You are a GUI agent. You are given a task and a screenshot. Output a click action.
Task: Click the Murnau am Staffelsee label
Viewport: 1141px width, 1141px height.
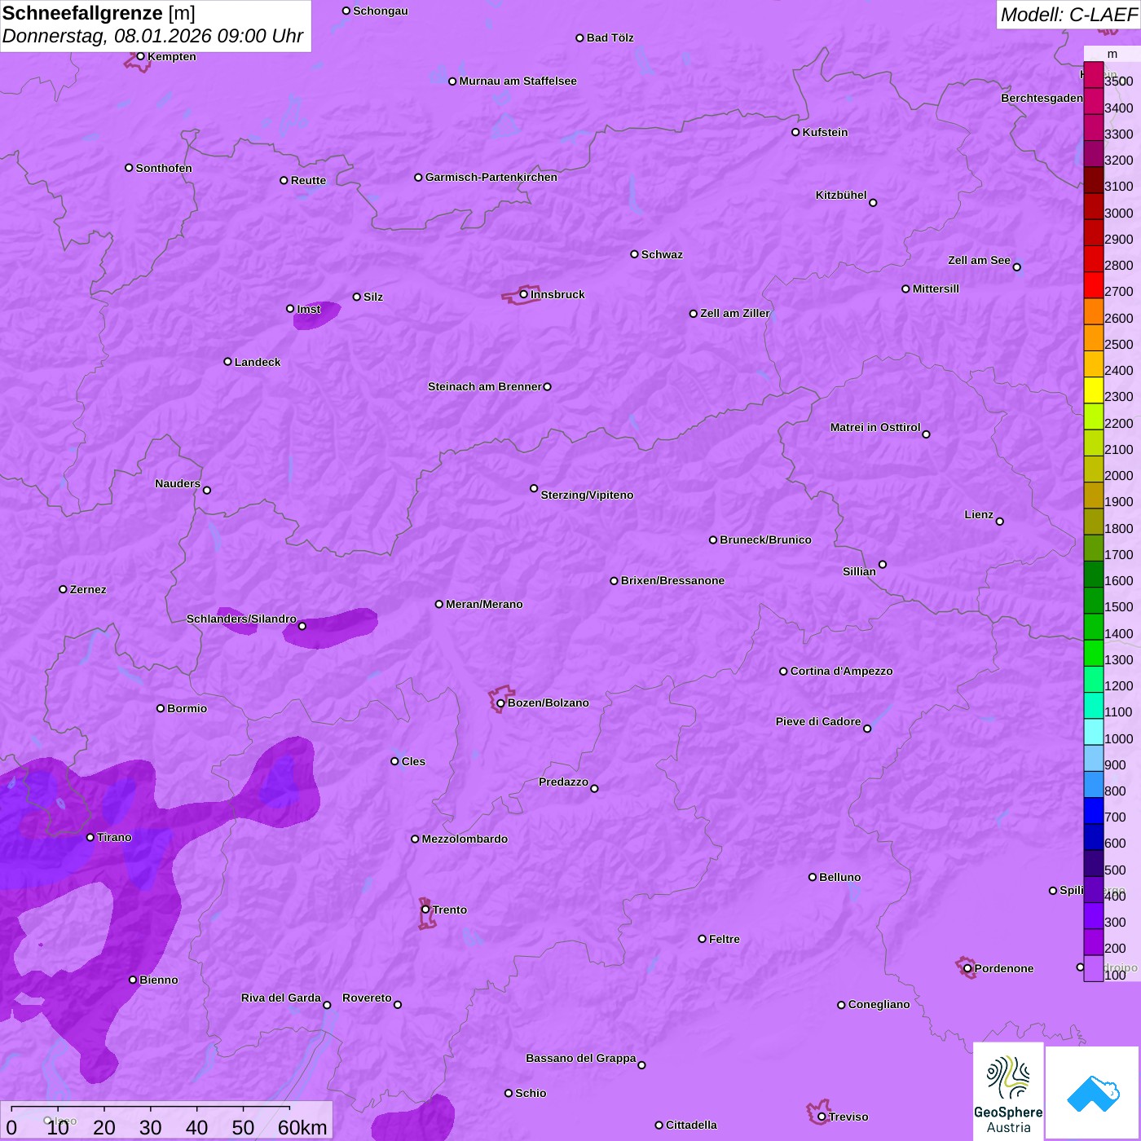(x=518, y=81)
